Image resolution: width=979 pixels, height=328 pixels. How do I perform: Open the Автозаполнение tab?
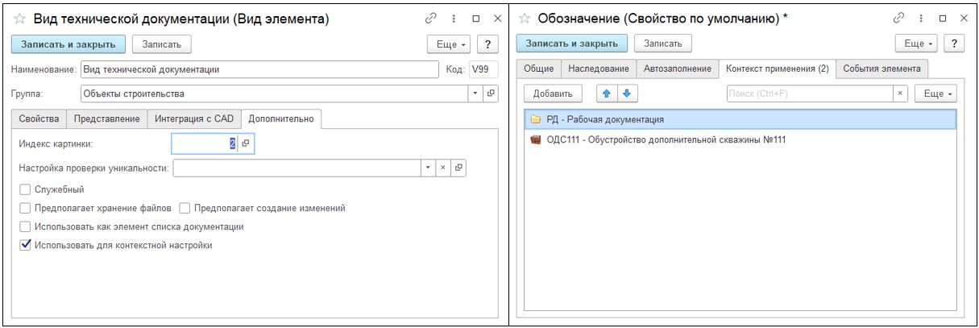678,69
